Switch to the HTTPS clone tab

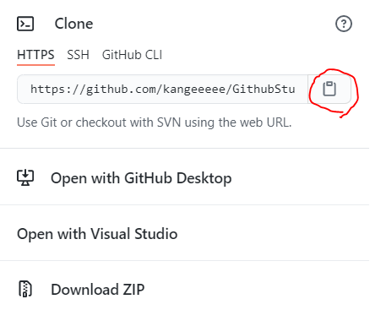point(35,55)
